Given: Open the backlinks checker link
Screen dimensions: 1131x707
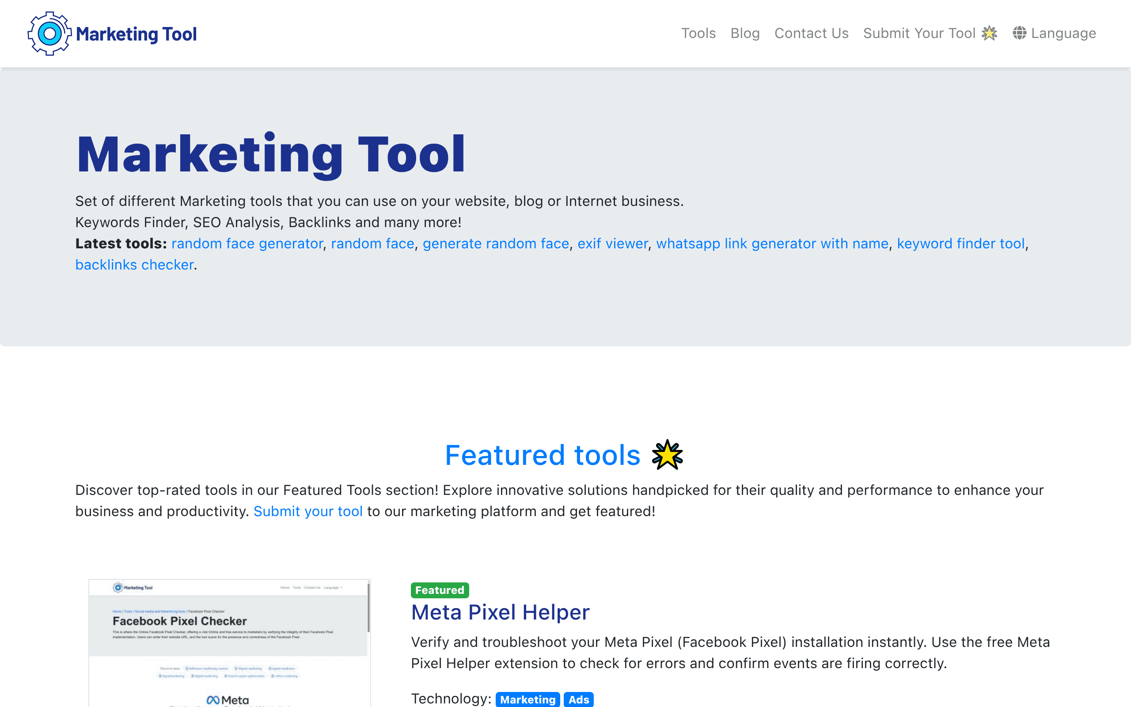Looking at the screenshot, I should pos(135,265).
